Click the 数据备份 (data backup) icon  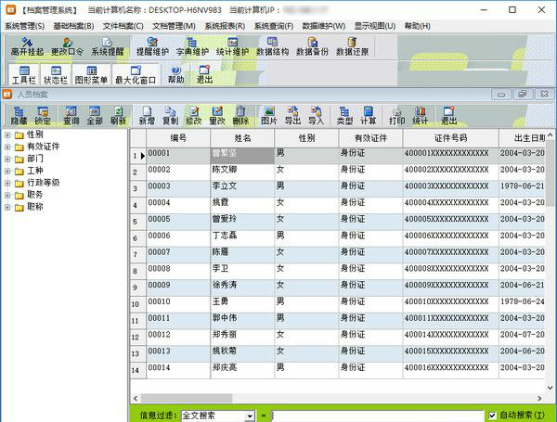[x=313, y=47]
